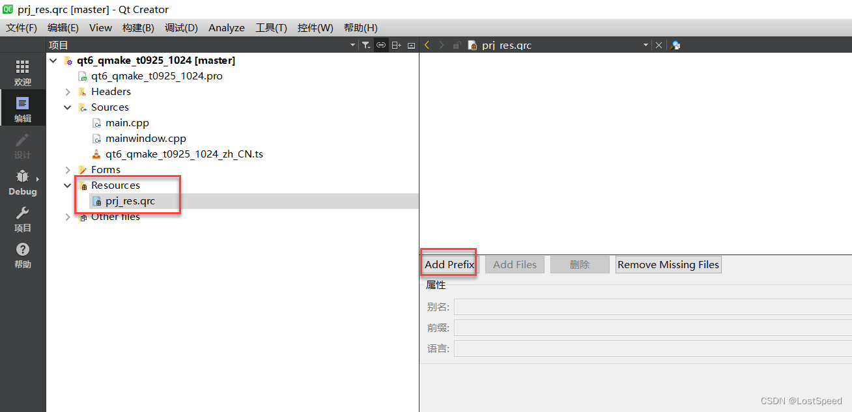Select mainwindow.cpp in Sources
The height and width of the screenshot is (412, 852).
[x=146, y=139]
